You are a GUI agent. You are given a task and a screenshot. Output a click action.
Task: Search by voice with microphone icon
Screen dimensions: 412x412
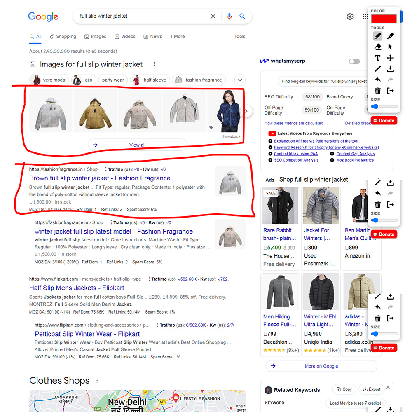(229, 16)
